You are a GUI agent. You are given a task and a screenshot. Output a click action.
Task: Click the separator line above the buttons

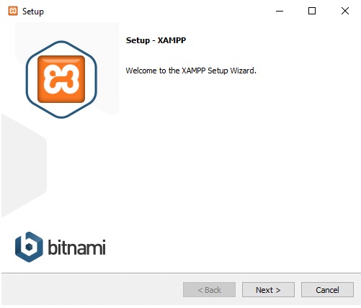(181, 273)
